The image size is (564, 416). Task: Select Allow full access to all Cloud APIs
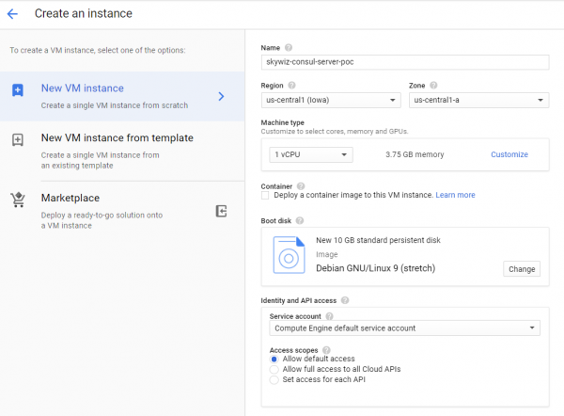[x=274, y=369]
